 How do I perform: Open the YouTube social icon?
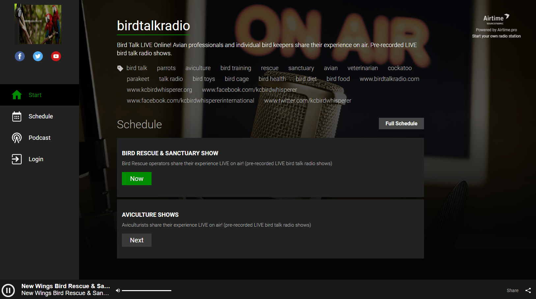[x=56, y=56]
